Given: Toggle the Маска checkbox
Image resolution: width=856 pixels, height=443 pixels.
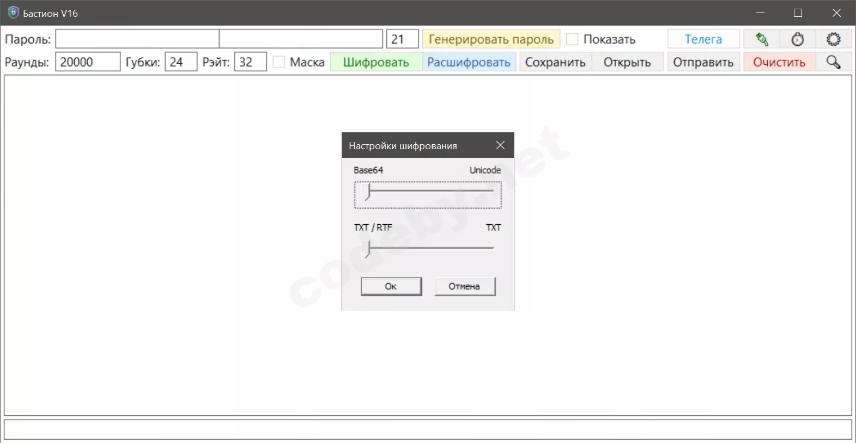Looking at the screenshot, I should [278, 62].
